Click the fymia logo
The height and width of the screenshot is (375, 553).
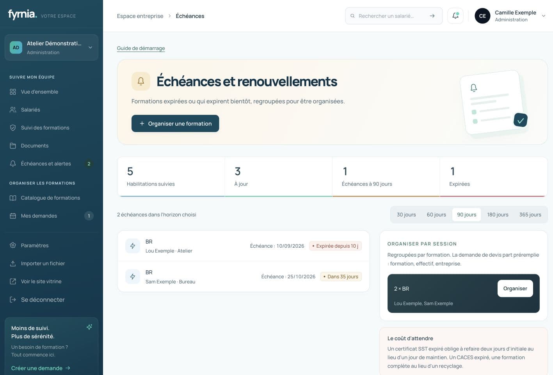[x=22, y=14]
